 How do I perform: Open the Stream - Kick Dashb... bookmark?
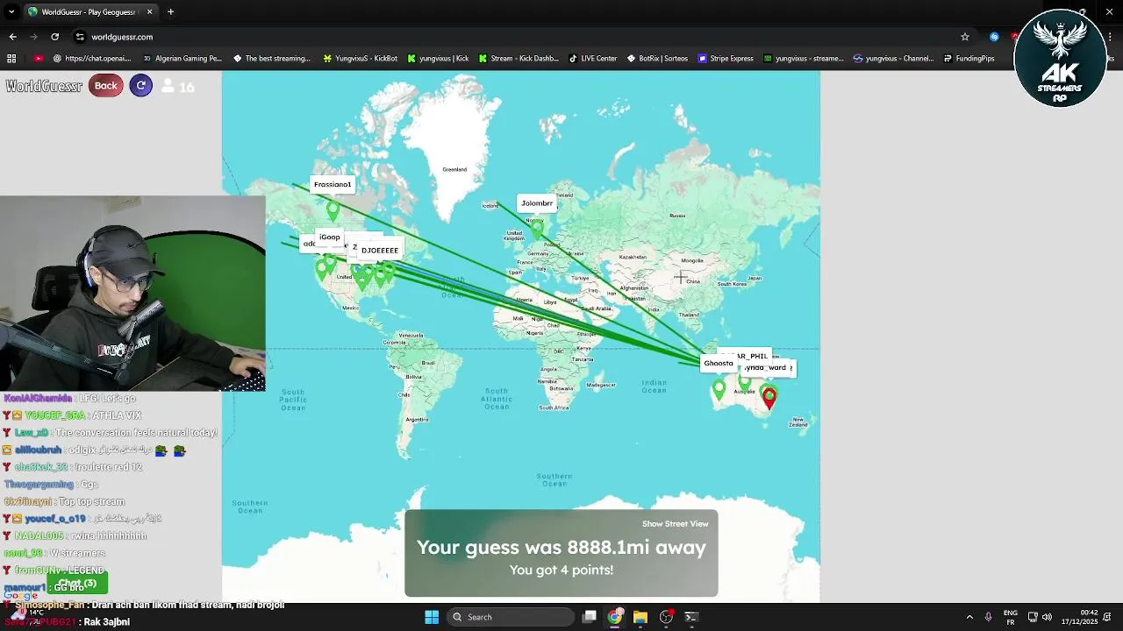pos(518,59)
